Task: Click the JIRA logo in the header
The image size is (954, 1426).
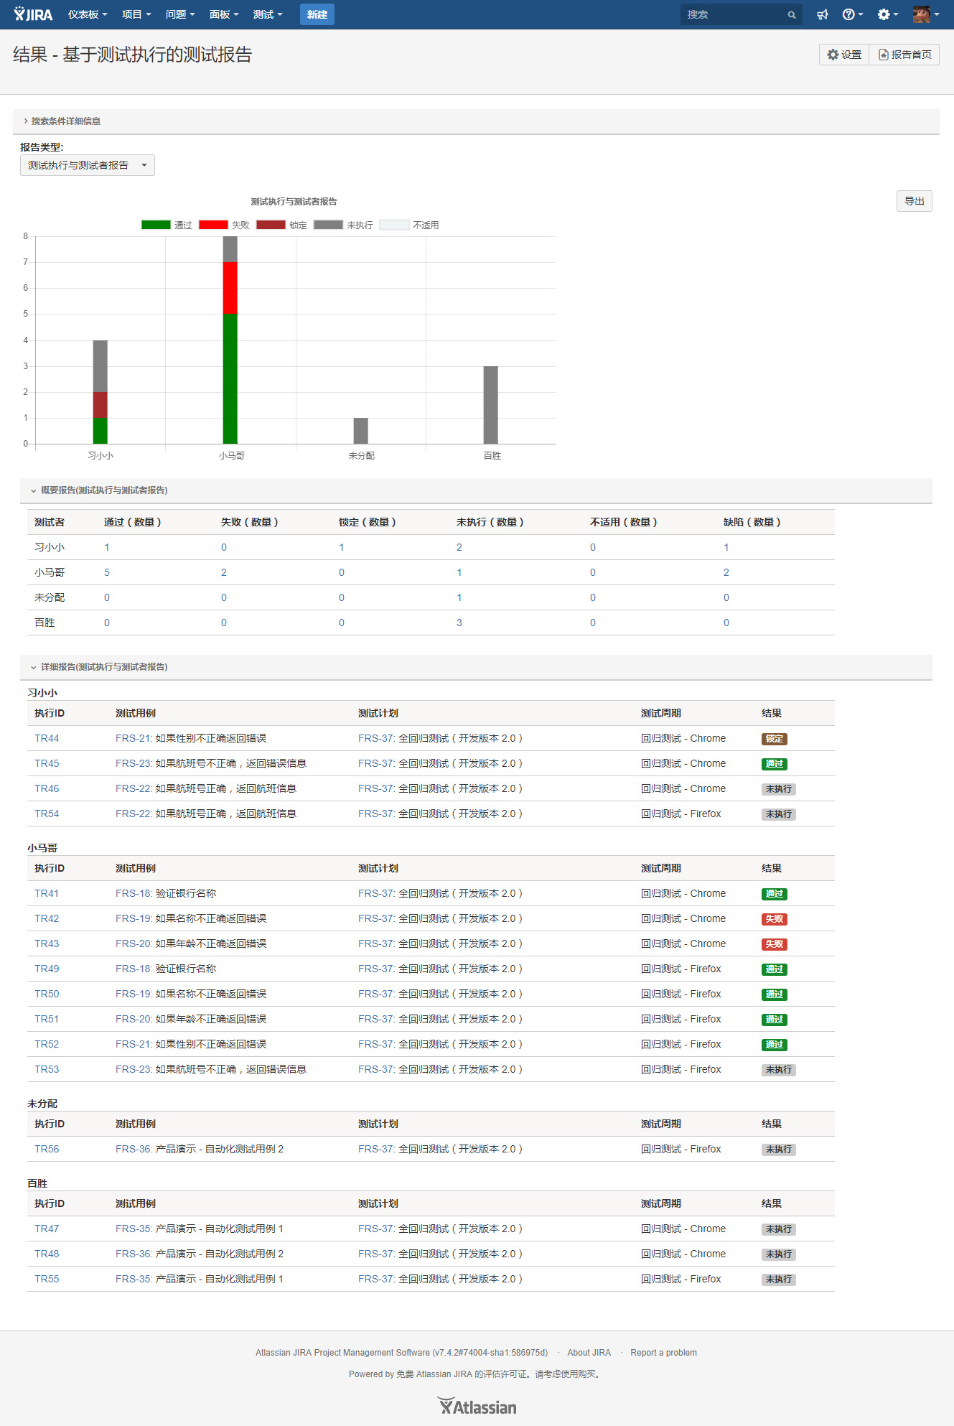Action: [x=33, y=14]
